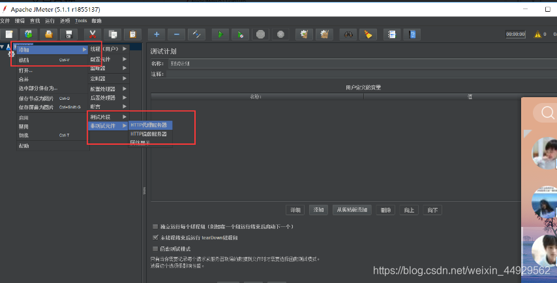Open the 编辑 menu

[20, 21]
